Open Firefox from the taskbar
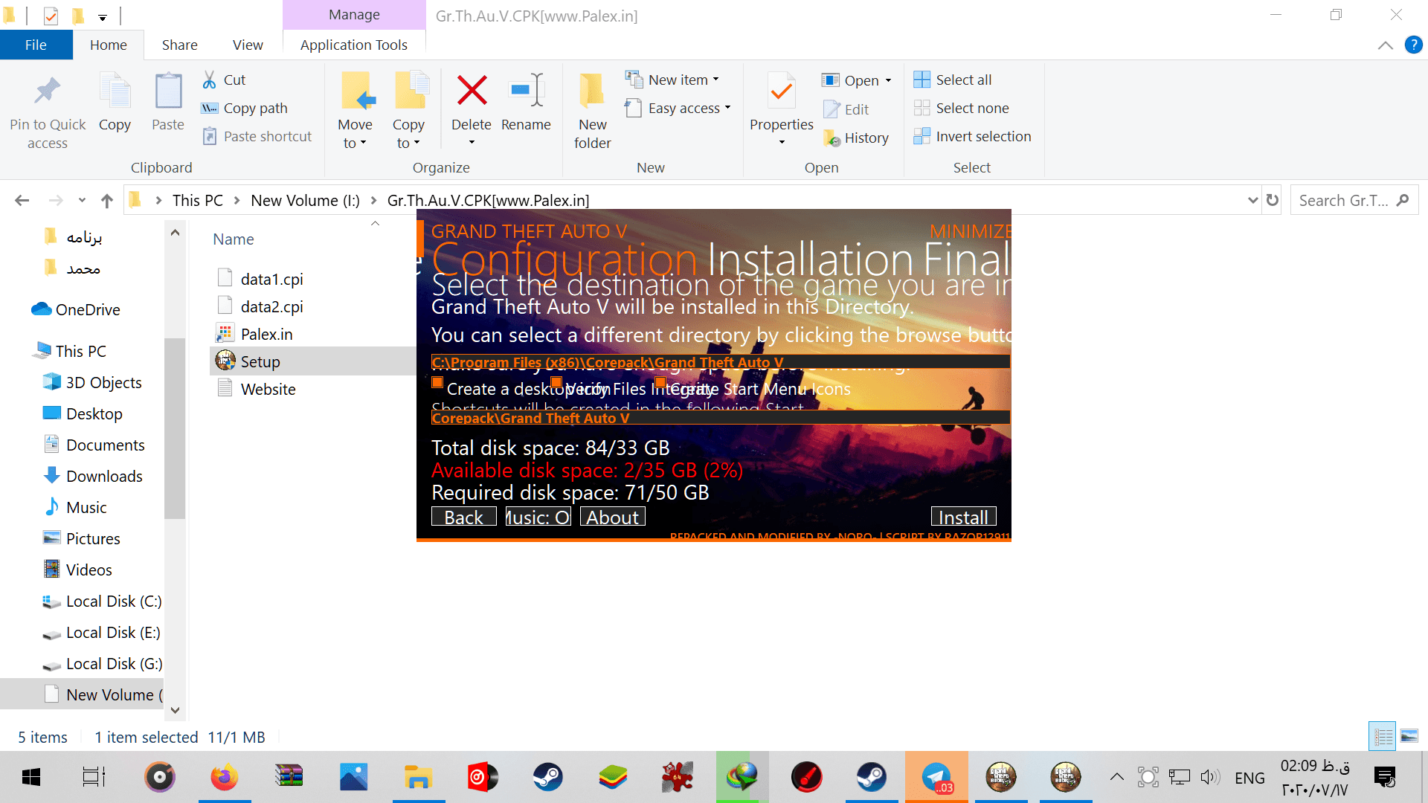1428x803 pixels. point(224,778)
